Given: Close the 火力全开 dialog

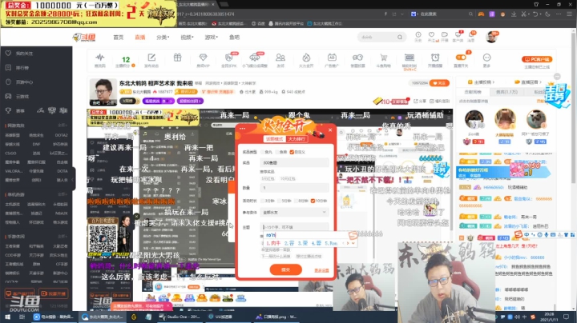Looking at the screenshot, I should click(330, 130).
